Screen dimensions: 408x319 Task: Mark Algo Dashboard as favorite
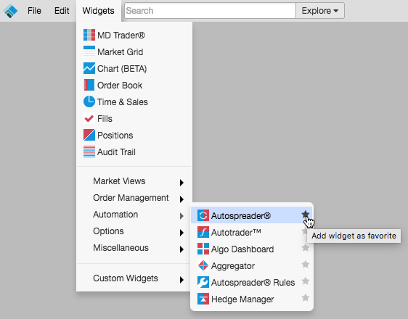pyautogui.click(x=306, y=247)
